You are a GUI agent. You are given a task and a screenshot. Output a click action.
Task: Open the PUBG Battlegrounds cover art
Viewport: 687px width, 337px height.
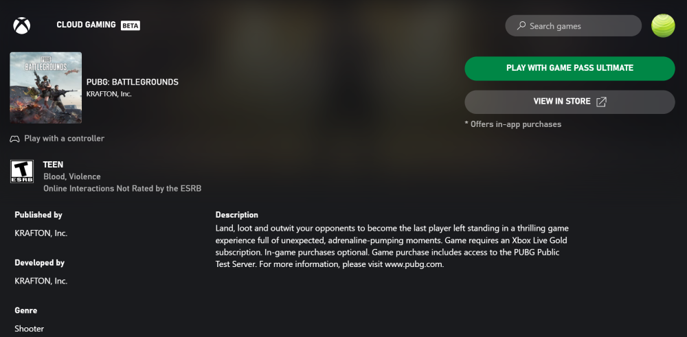click(45, 88)
